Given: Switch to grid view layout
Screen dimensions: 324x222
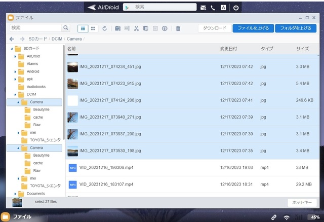Looking at the screenshot, I should tap(93, 28).
